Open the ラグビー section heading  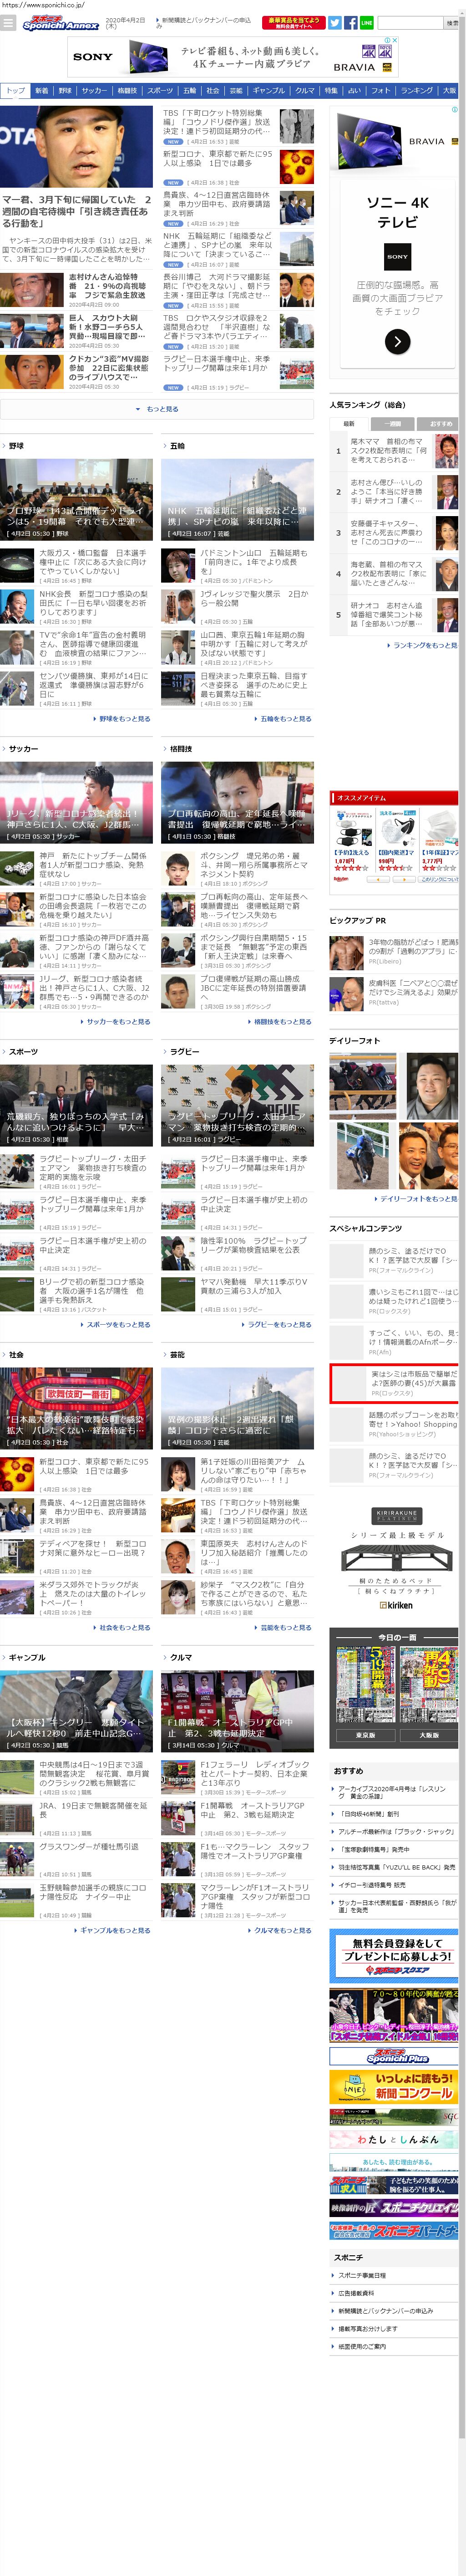[x=184, y=1052]
